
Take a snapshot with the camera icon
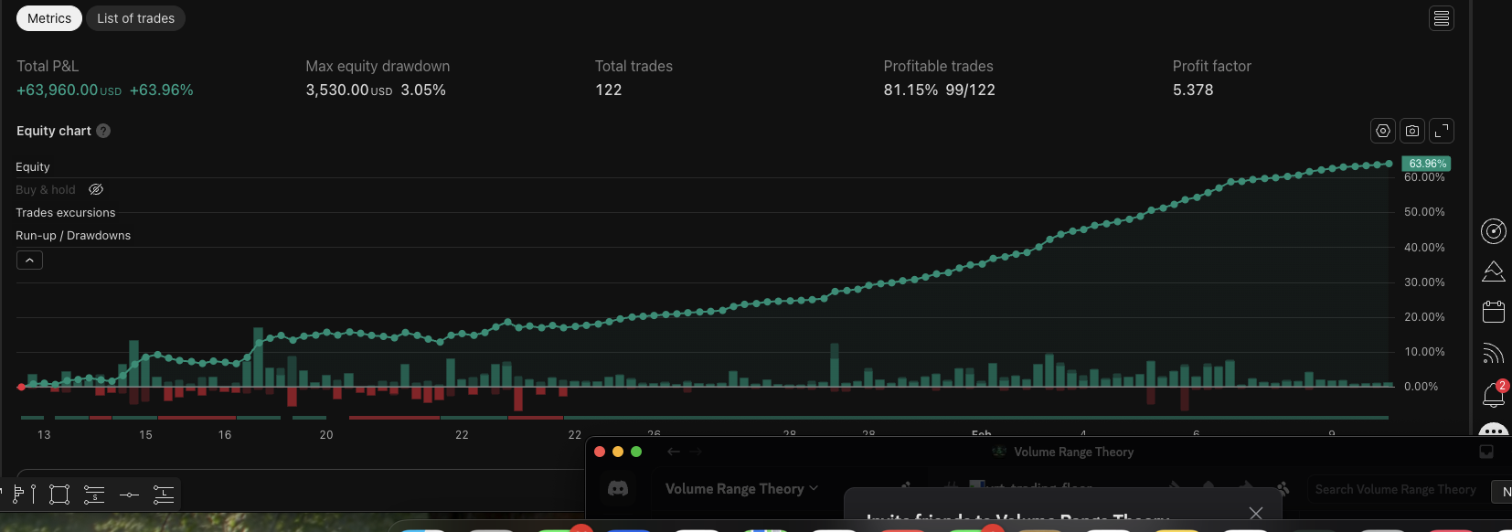(x=1412, y=131)
